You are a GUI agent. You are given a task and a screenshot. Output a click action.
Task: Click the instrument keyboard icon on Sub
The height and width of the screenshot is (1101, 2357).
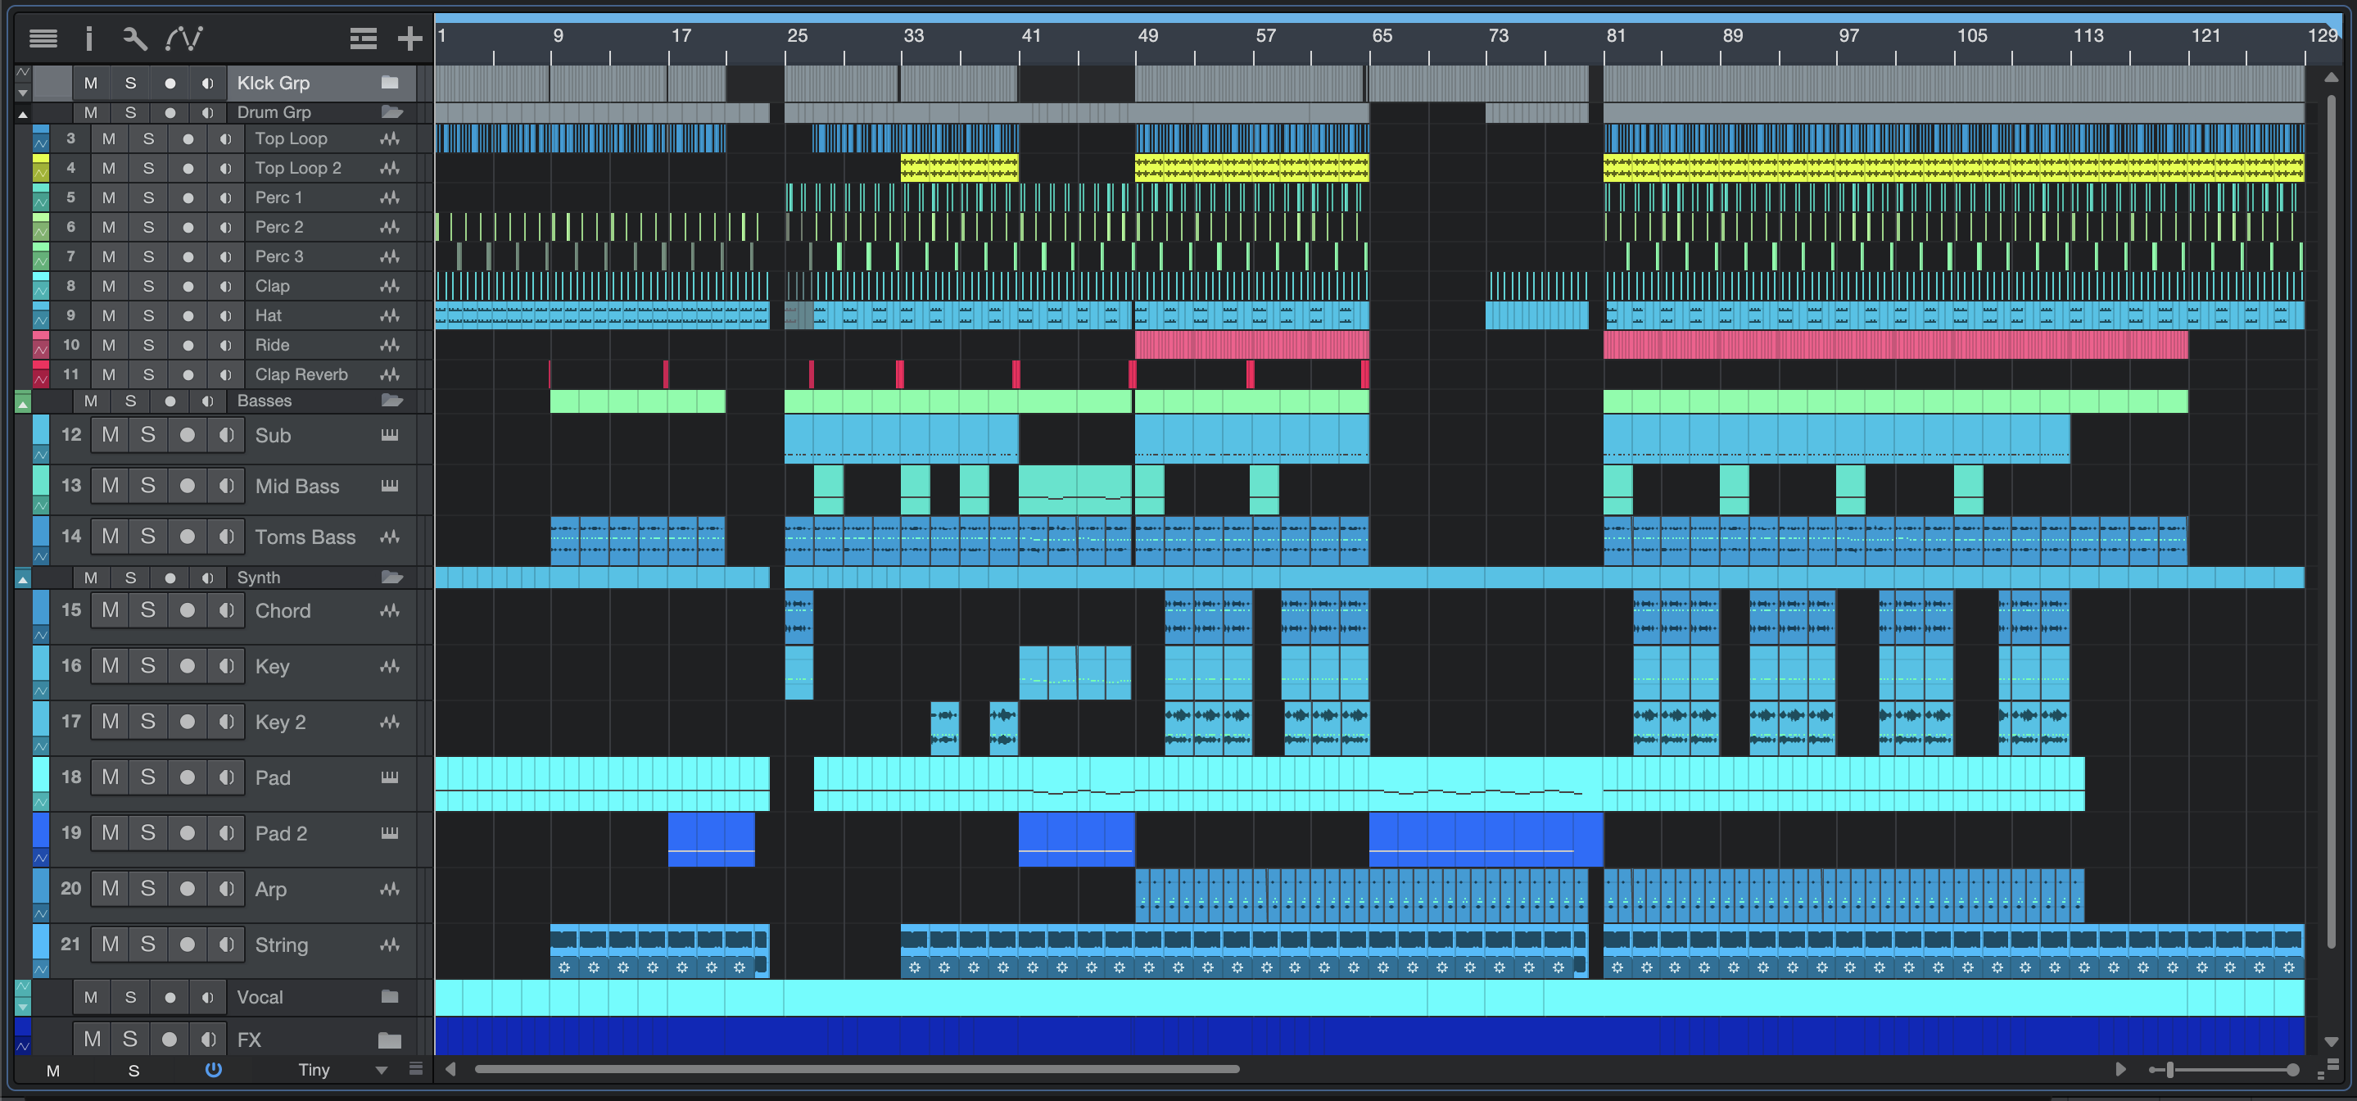pos(390,436)
